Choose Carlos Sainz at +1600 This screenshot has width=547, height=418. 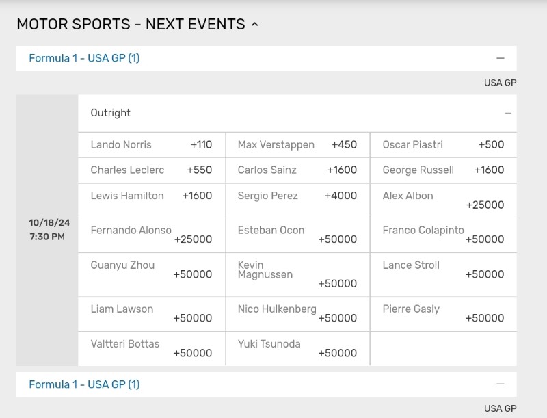[297, 170]
